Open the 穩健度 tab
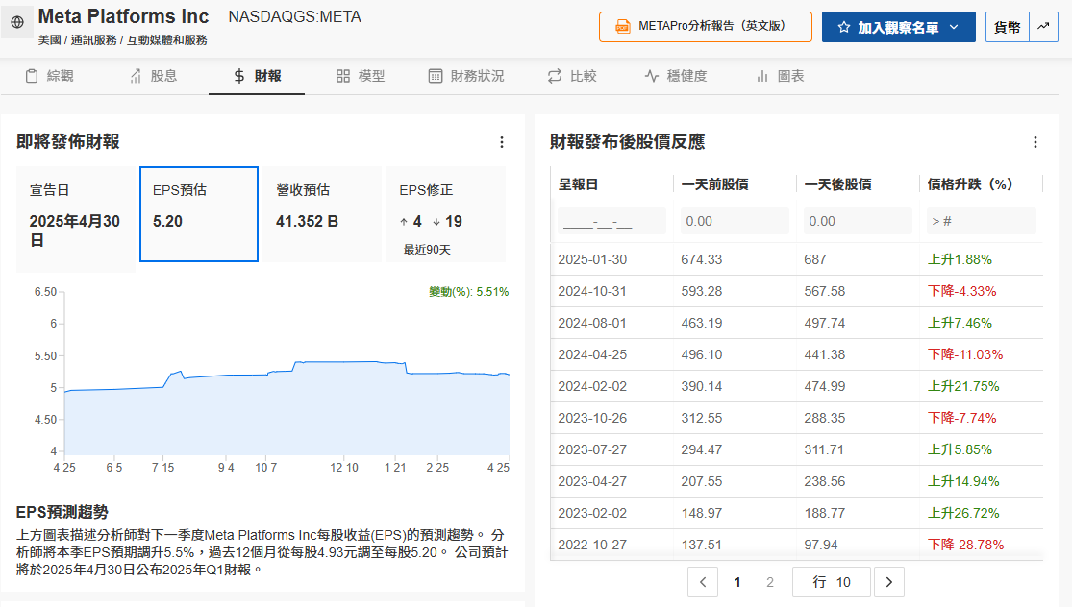The image size is (1072, 607). 676,76
